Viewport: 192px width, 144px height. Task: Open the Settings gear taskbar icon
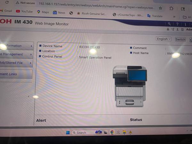pyautogui.click(x=118, y=132)
